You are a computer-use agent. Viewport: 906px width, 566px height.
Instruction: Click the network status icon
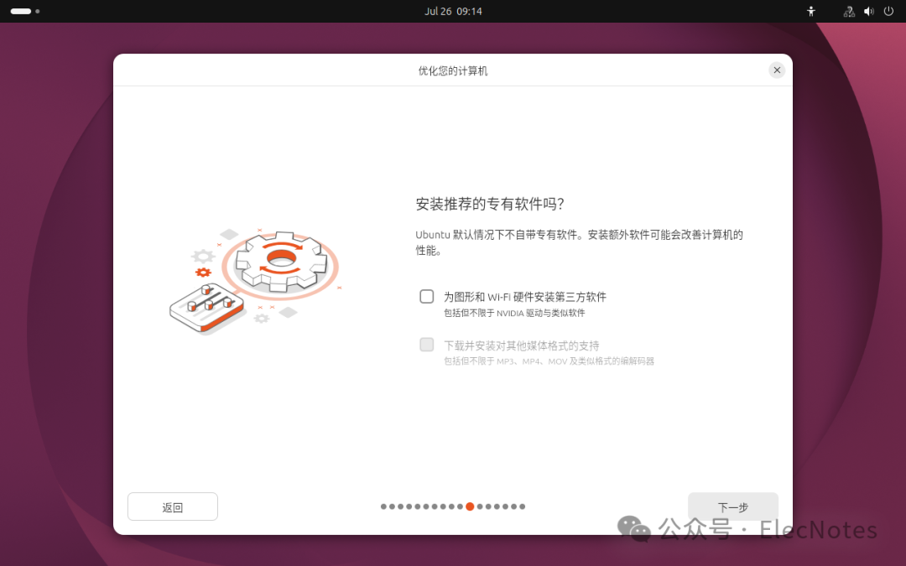tap(849, 11)
